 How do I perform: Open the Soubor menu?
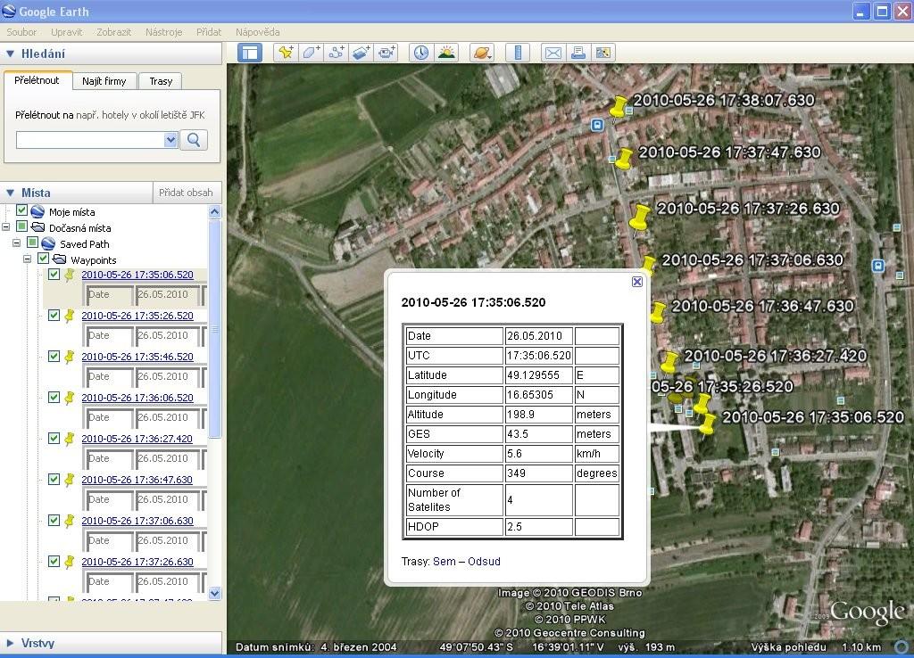[x=21, y=32]
